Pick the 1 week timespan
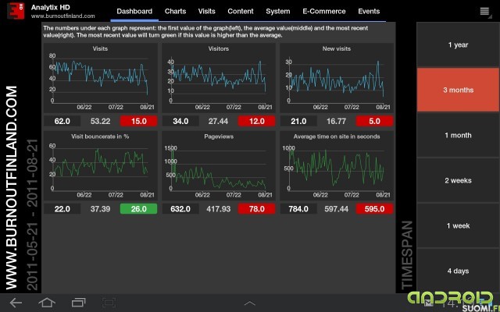Screen dimensions: 500x312 point(458,225)
